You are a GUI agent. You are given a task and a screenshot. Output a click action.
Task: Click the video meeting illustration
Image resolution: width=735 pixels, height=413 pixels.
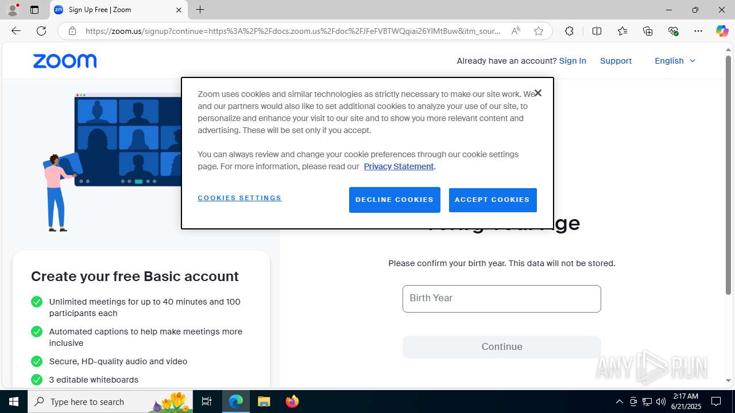coord(112,162)
